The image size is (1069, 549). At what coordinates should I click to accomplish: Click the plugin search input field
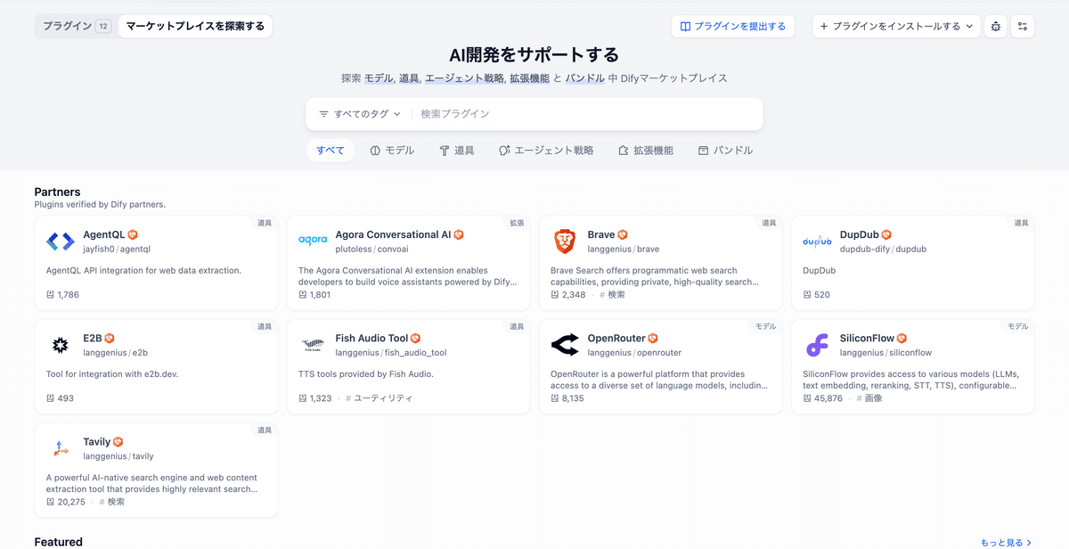[534, 114]
